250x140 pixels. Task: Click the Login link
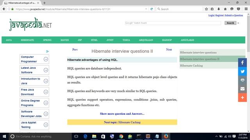click(x=211, y=16)
